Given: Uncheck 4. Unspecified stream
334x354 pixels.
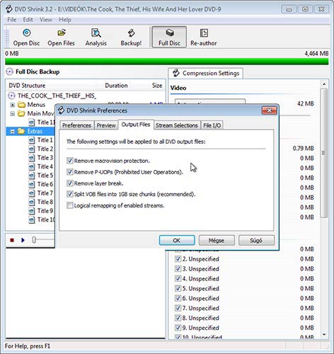Looking at the screenshot, I should (x=178, y=279).
